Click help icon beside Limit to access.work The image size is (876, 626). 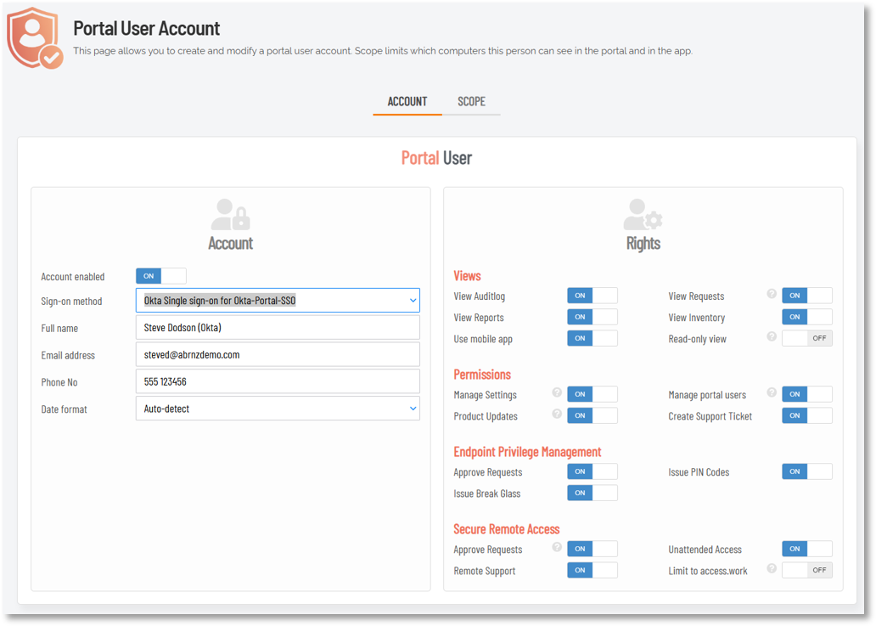coord(772,569)
